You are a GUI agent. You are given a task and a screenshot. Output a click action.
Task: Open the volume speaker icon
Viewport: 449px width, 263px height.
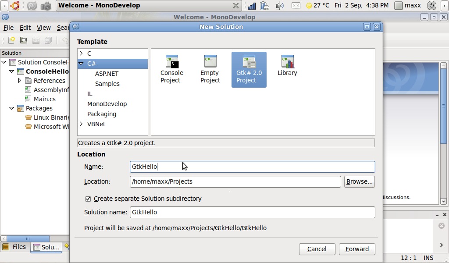pyautogui.click(x=279, y=5)
